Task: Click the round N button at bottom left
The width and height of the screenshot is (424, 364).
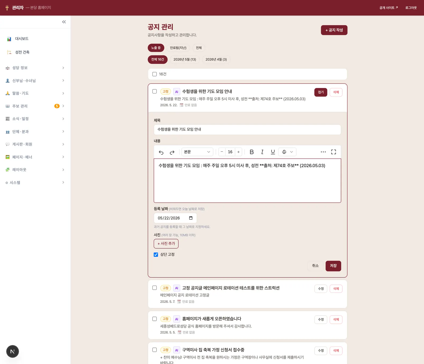Action: pos(12,352)
